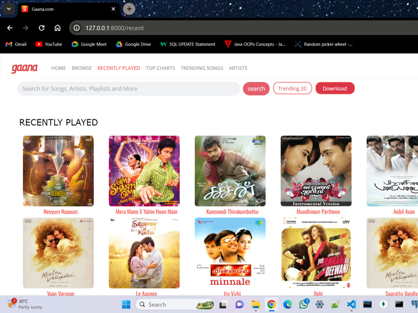Click the red search button
418x313 pixels.
256,88
